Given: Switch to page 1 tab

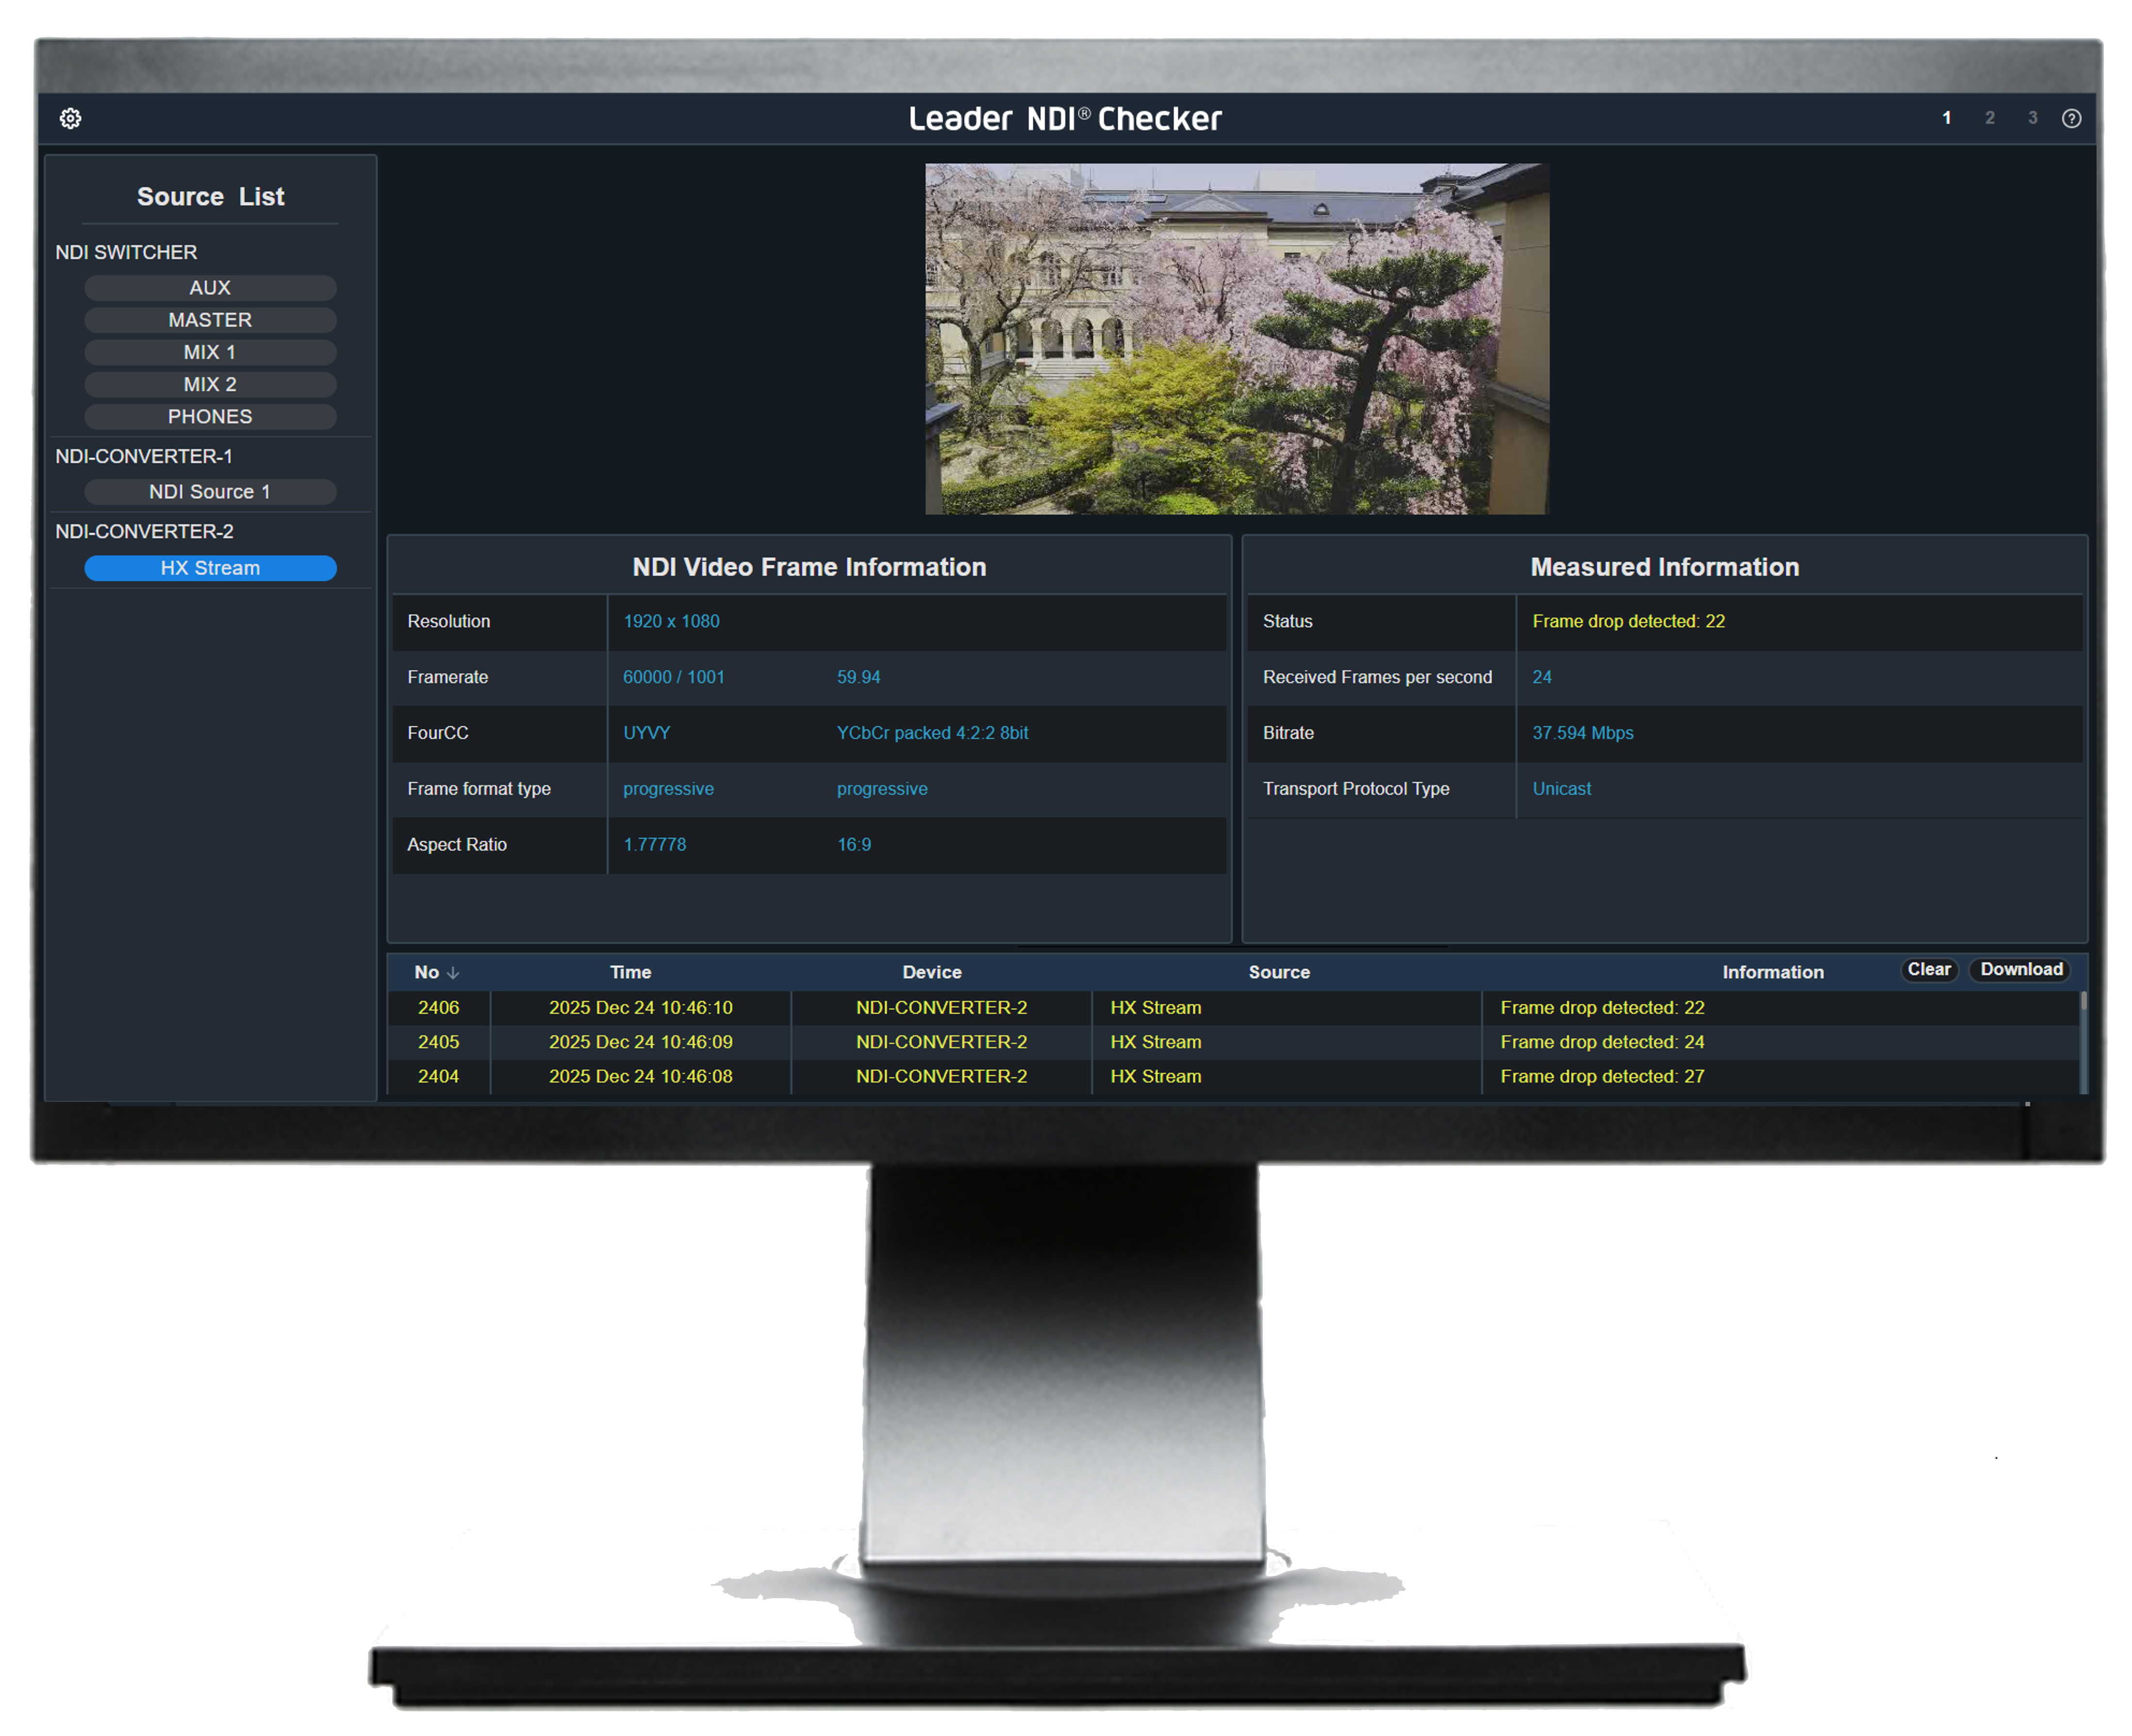Looking at the screenshot, I should click(x=1946, y=118).
